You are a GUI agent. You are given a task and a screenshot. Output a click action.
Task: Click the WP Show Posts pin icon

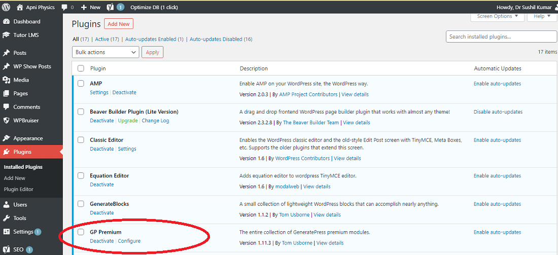tap(6, 66)
